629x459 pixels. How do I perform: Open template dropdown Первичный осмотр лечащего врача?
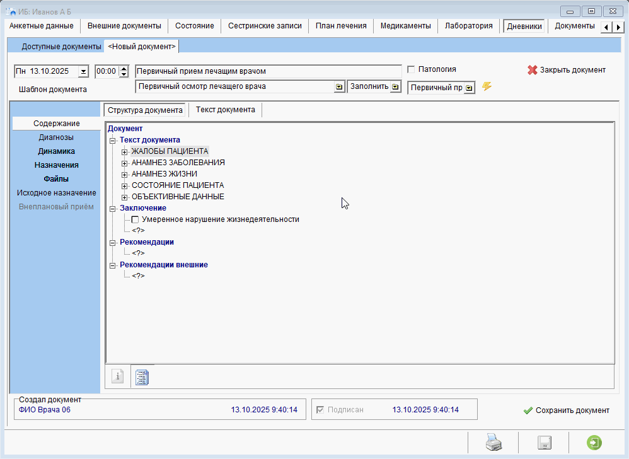(x=339, y=87)
